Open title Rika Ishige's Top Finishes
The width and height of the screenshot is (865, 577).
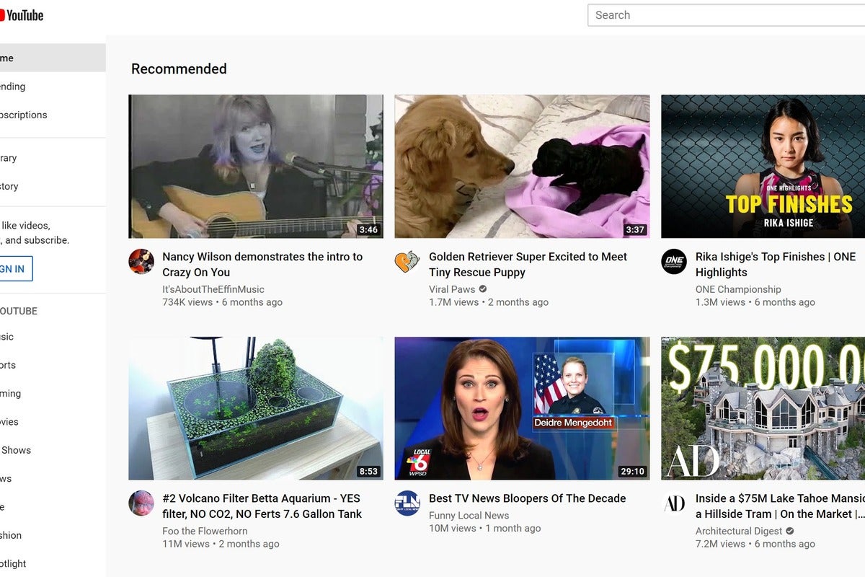[776, 265]
